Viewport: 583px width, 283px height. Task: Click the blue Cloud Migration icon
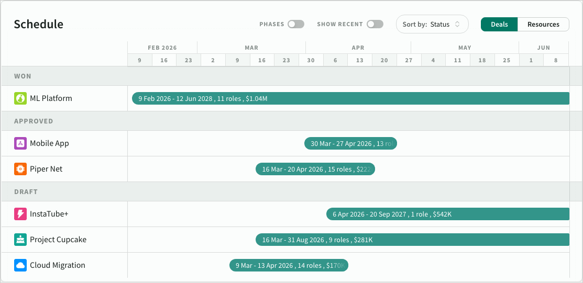pos(20,265)
